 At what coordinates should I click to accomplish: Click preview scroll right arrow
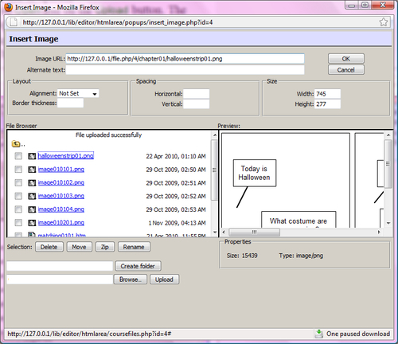(x=379, y=233)
